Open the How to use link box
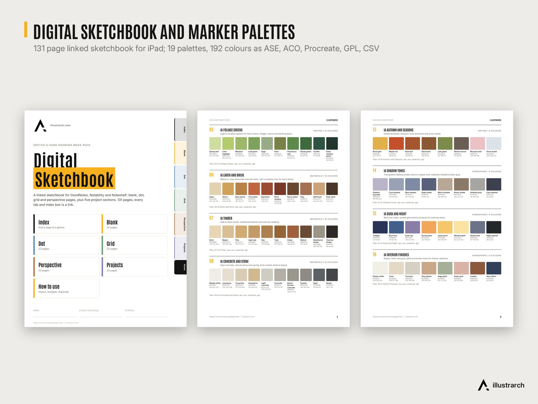The image size is (538, 404). click(x=66, y=288)
